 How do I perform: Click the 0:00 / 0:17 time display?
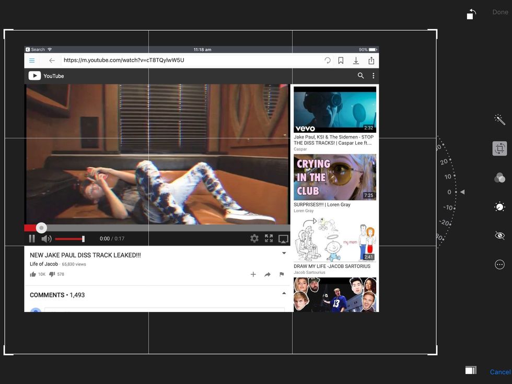pos(112,239)
